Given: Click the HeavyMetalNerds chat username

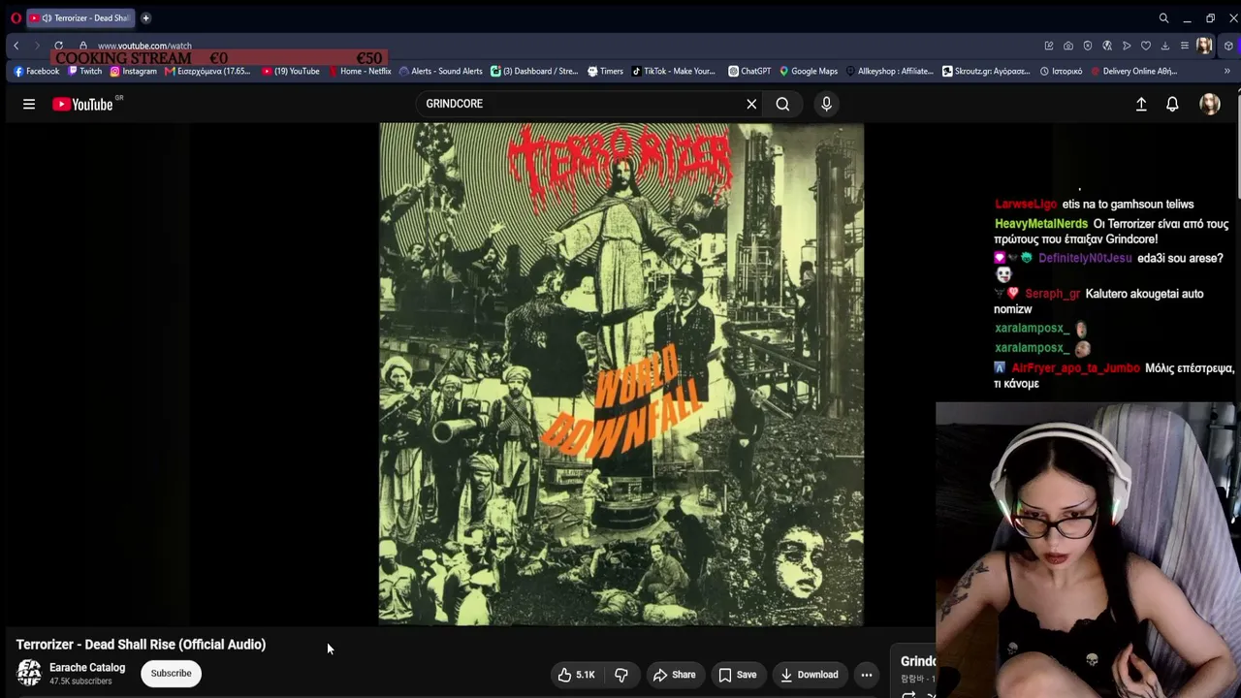Looking at the screenshot, I should tap(1041, 224).
